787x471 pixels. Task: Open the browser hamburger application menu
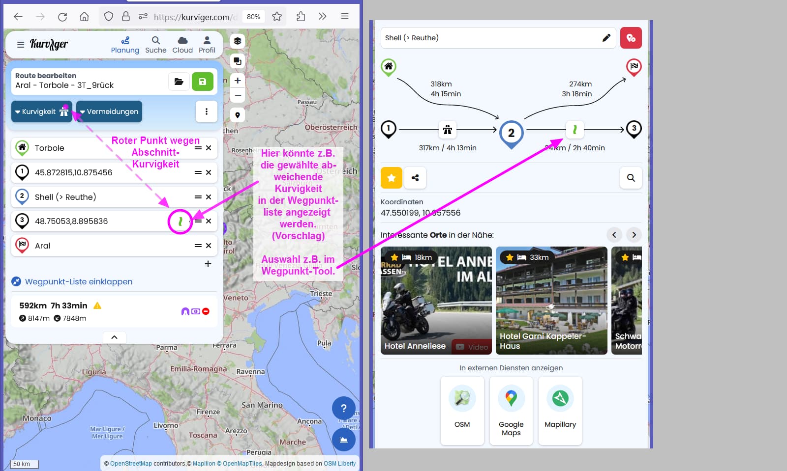click(345, 16)
